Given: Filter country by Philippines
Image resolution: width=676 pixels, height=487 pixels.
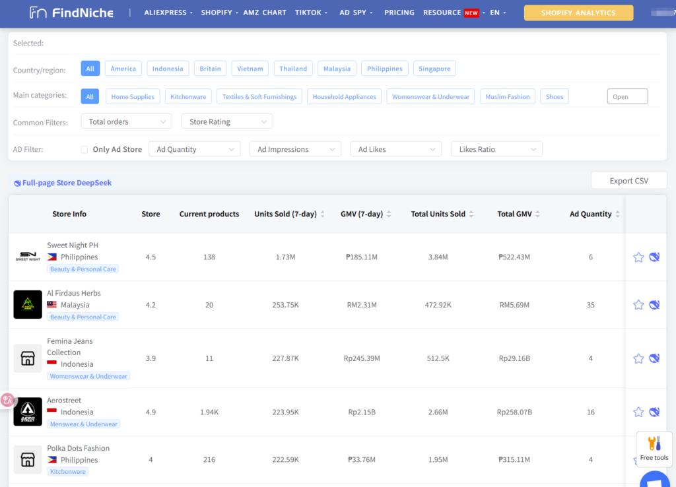Looking at the screenshot, I should coord(385,69).
